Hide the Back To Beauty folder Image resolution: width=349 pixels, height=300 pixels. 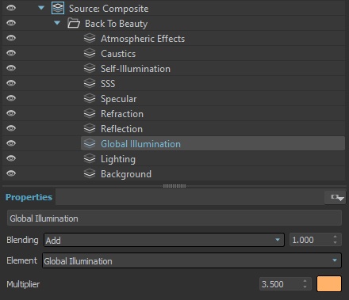pyautogui.click(x=11, y=23)
